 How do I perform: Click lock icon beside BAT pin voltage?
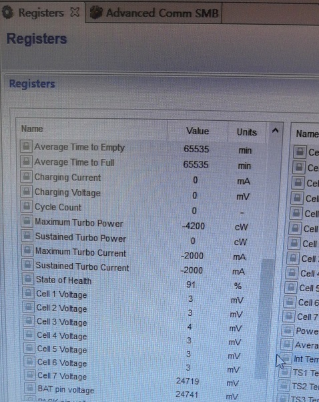click(x=30, y=388)
